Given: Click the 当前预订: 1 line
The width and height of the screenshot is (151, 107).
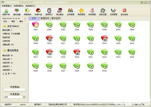Looking at the screenshot, I should point(7,66).
